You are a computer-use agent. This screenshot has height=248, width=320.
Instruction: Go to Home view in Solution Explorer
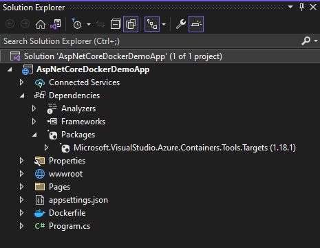click(41, 24)
